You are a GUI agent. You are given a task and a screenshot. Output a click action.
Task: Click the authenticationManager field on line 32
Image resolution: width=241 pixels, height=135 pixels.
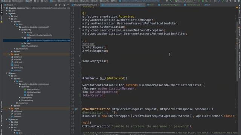pyautogui.click(x=116, y=88)
